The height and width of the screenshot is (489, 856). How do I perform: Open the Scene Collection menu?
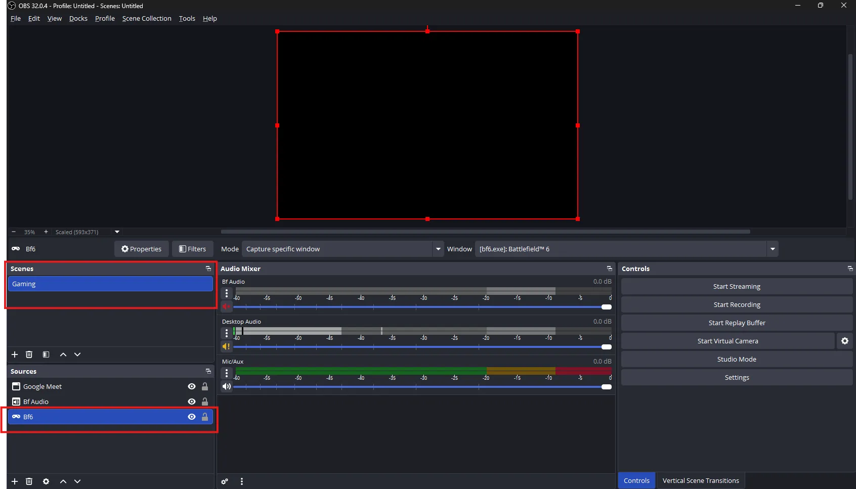click(147, 18)
